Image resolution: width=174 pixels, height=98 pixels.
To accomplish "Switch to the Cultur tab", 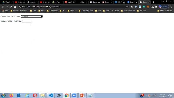I will click(x=82, y=2).
